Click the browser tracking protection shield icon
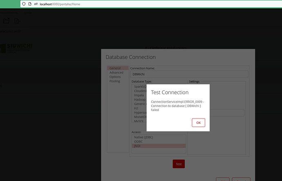Image resolution: width=282 pixels, height=181 pixels. coord(24,4)
